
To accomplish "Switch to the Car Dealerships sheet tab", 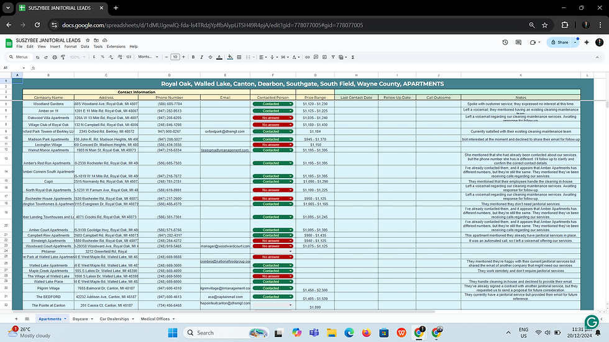I will [x=117, y=319].
